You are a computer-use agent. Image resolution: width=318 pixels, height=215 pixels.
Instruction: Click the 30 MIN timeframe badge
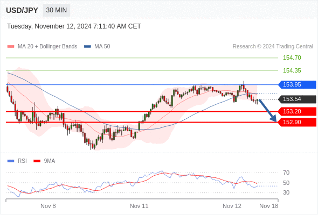point(57,10)
